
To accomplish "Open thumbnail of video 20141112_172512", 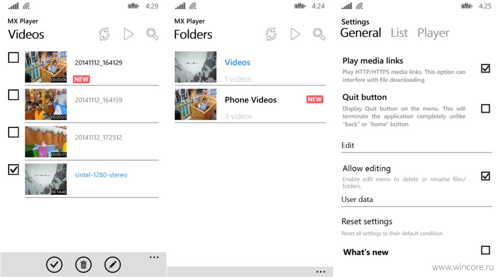I will [46, 142].
